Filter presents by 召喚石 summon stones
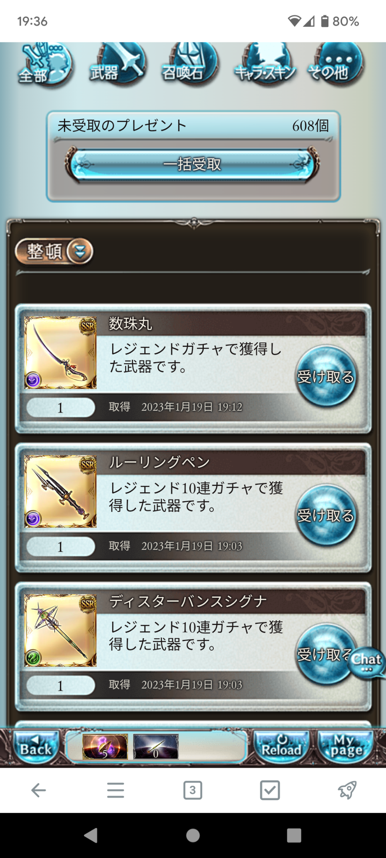This screenshot has width=386, height=858. tap(190, 64)
